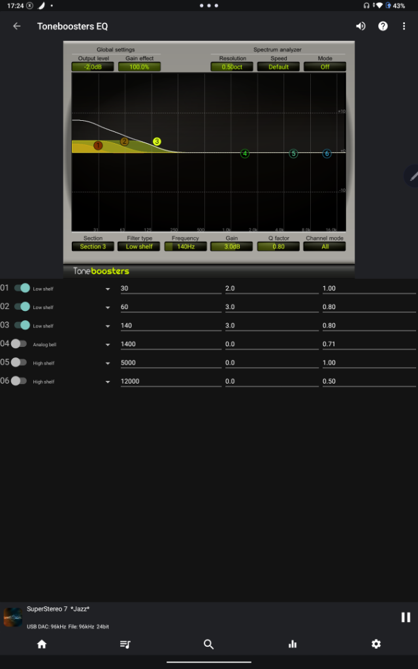Screen dimensions: 418x669
Task: Select EQ node 3 on the graph
Action: (157, 141)
